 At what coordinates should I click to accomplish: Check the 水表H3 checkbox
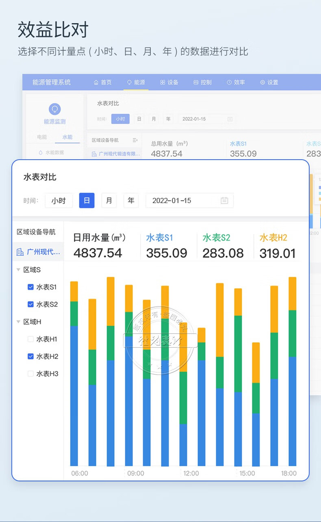(x=30, y=374)
